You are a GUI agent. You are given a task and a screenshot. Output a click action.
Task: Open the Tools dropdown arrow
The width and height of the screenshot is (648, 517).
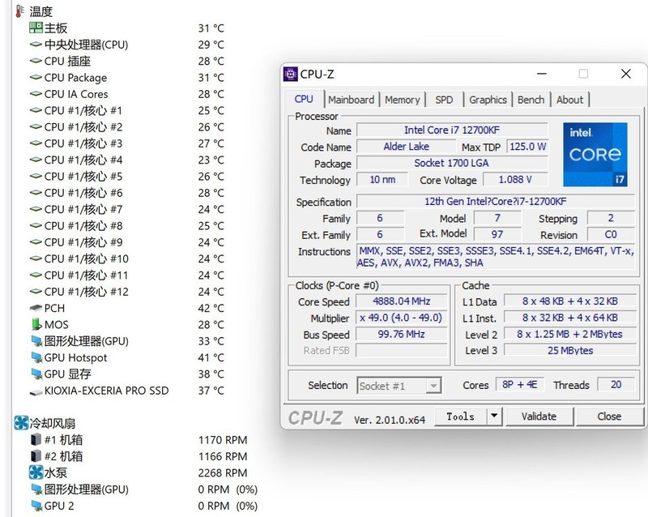[494, 417]
